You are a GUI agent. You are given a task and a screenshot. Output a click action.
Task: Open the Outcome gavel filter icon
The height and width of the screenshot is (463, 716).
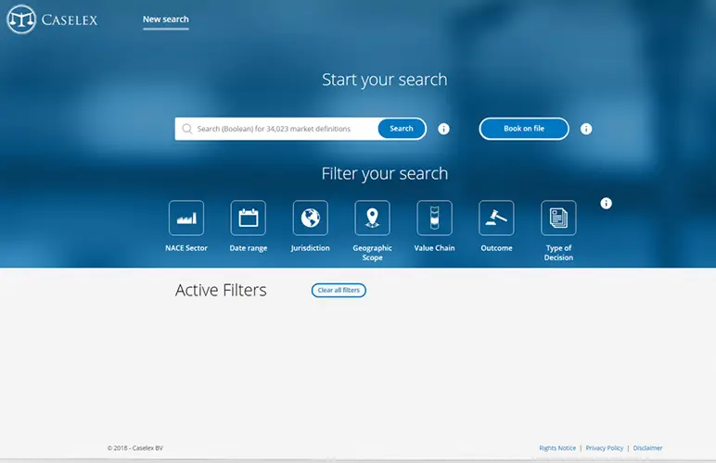[496, 219]
